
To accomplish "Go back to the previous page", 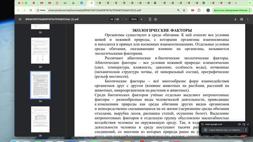I will pyautogui.click(x=18, y=10).
